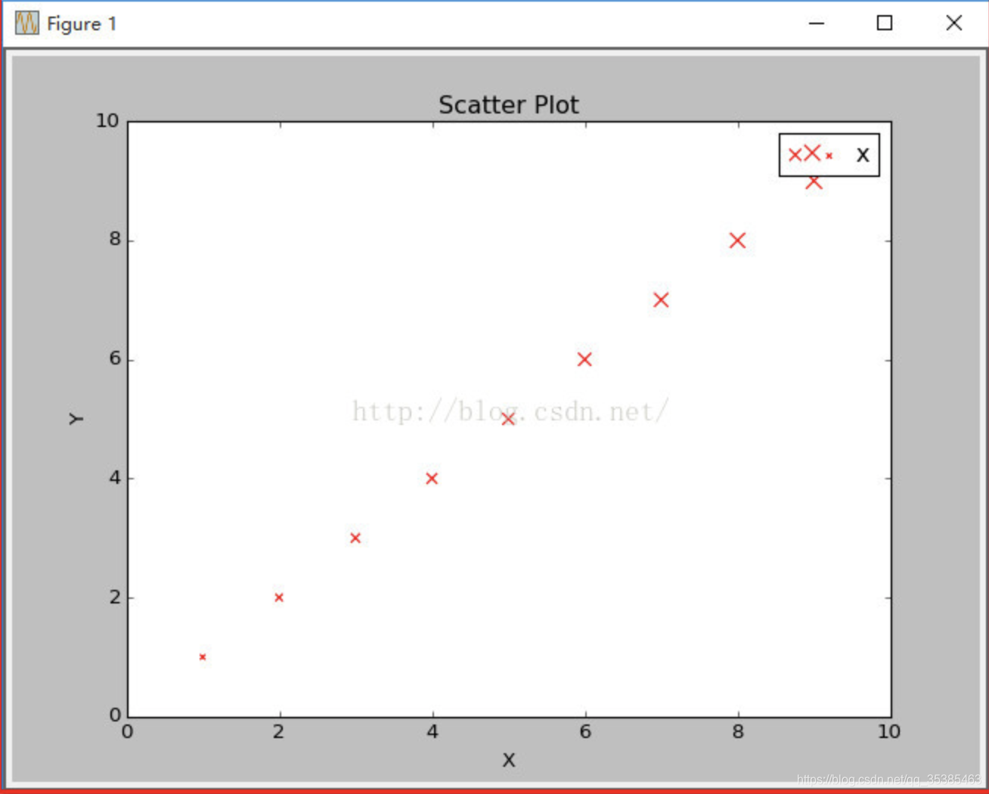The width and height of the screenshot is (989, 794).
Task: Minimize the Figure 1 window
Action: click(817, 23)
